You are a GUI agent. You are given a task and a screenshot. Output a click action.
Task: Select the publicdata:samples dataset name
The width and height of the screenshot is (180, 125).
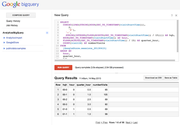(x=16, y=48)
